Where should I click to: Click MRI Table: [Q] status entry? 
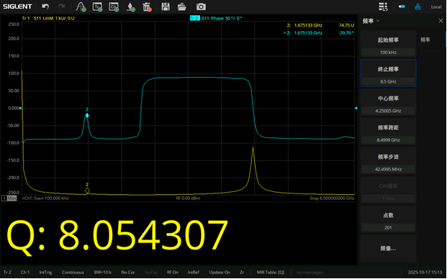(271, 273)
